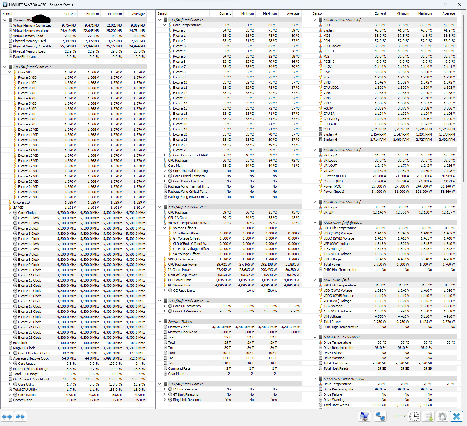The image size is (467, 426).
Task: Select the CPU Package Power row
Action: [183, 264]
